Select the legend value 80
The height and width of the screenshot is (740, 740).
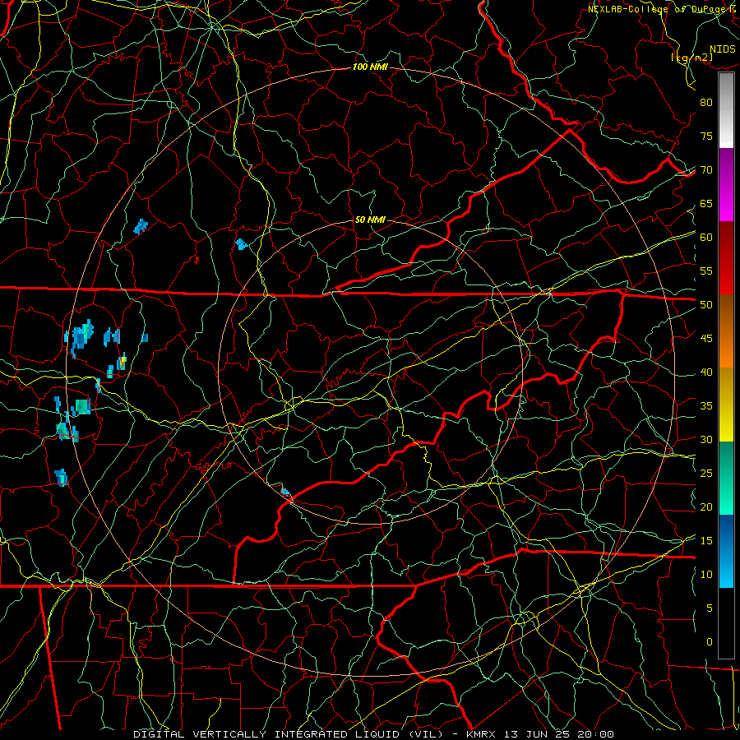tap(706, 103)
